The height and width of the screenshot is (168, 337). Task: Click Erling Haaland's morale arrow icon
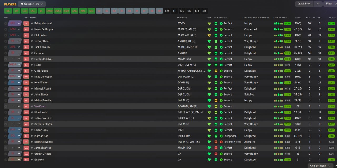(221, 23)
